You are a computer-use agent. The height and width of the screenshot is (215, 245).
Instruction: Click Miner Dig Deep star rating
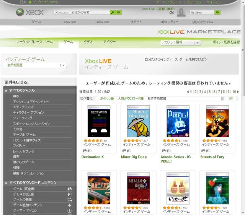pyautogui.click(x=132, y=140)
